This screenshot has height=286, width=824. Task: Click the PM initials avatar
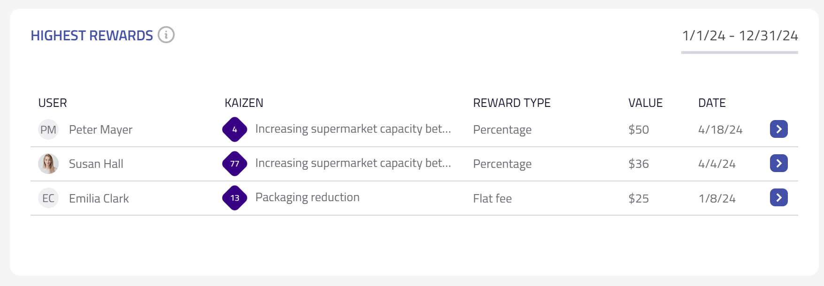point(48,130)
